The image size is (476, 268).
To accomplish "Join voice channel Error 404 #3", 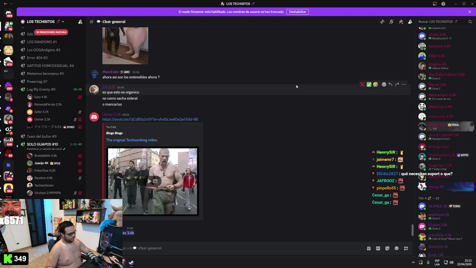I will (x=37, y=58).
